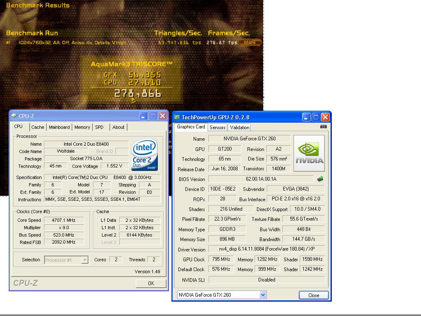Click the Version 1.49 label in CPU-Z
The height and width of the screenshot is (316, 421).
click(x=148, y=272)
